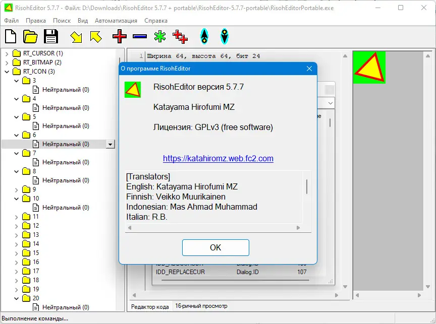Select Нейтральный (0) under folder 8

[x=66, y=180]
